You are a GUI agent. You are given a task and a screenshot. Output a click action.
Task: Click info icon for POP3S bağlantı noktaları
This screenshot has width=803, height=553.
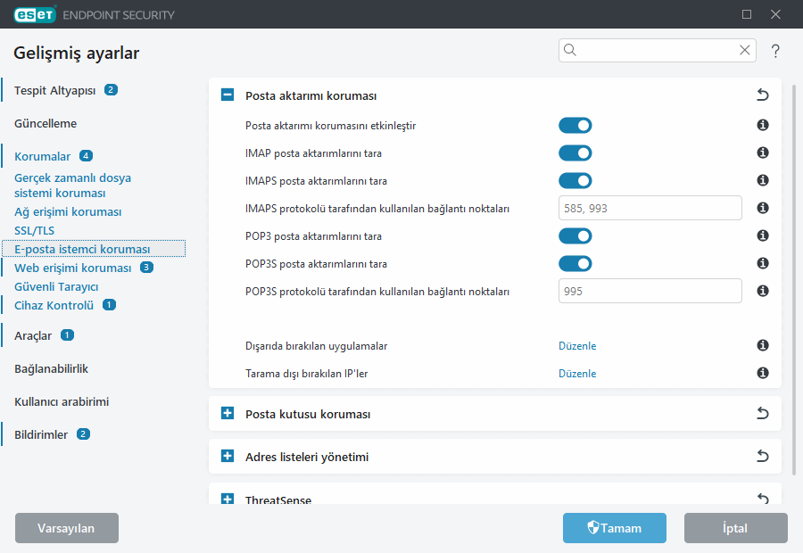763,291
